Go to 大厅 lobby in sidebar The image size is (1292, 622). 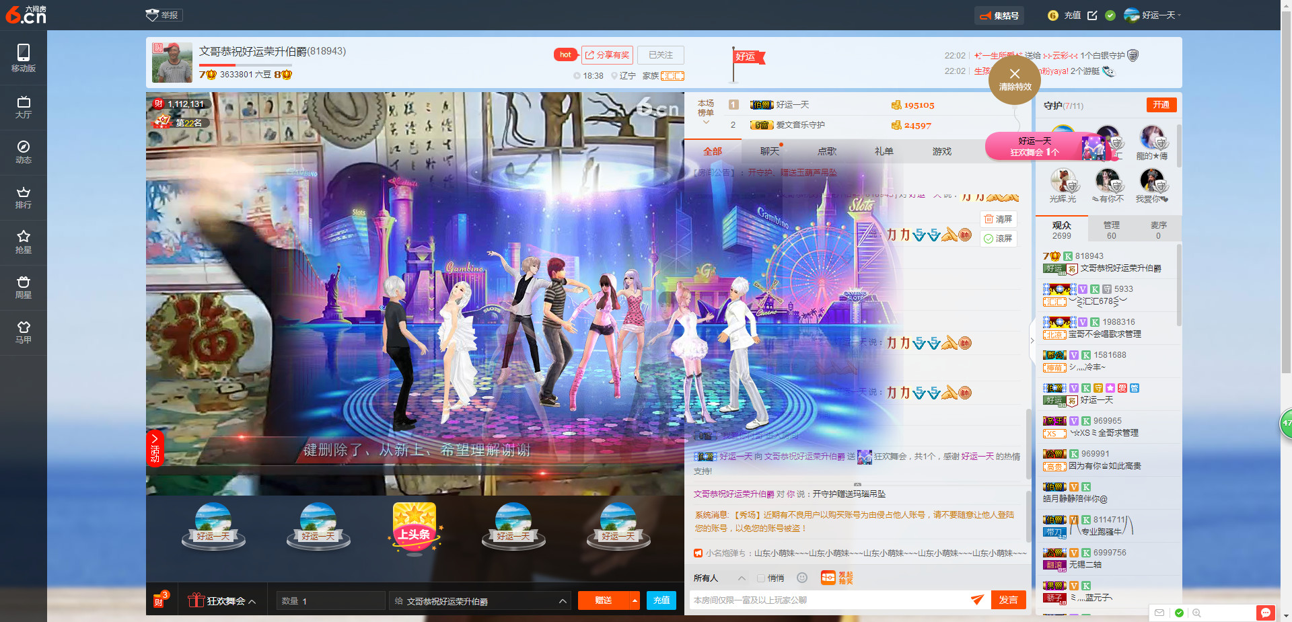tap(24, 107)
